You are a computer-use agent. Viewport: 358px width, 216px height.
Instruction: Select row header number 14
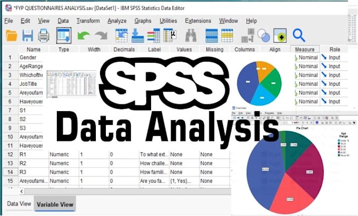coord(11,172)
